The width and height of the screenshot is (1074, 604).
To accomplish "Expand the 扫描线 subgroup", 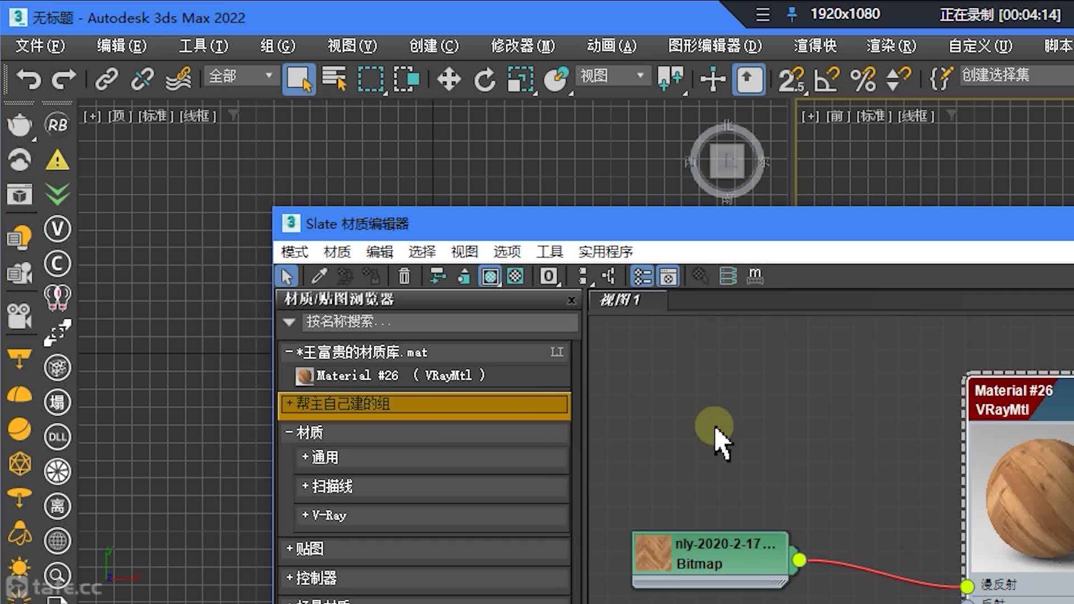I will tap(305, 485).
